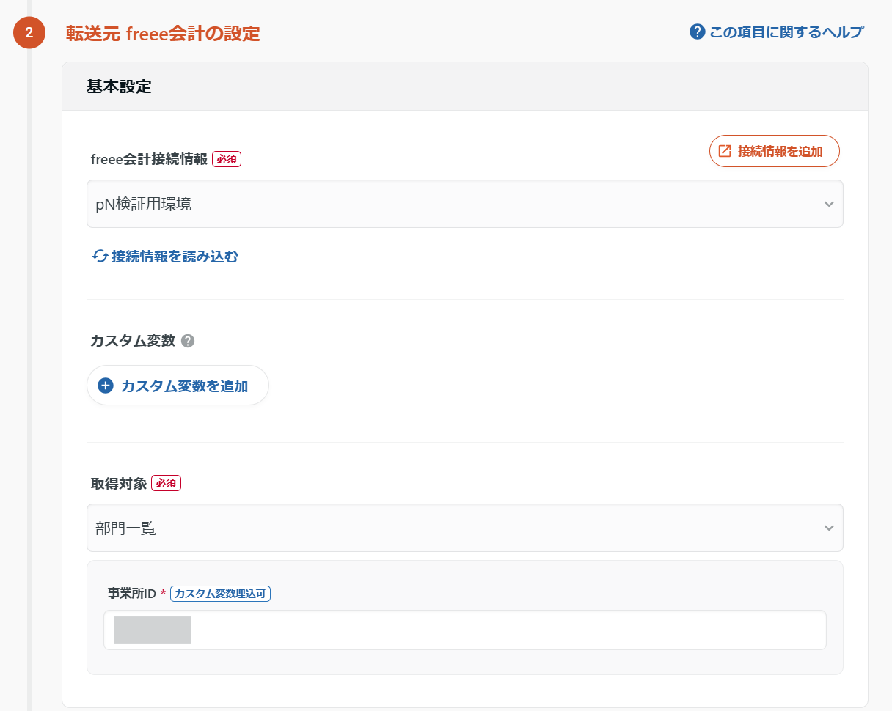Click the 取得対象 label
The height and width of the screenshot is (711, 892).
[119, 483]
